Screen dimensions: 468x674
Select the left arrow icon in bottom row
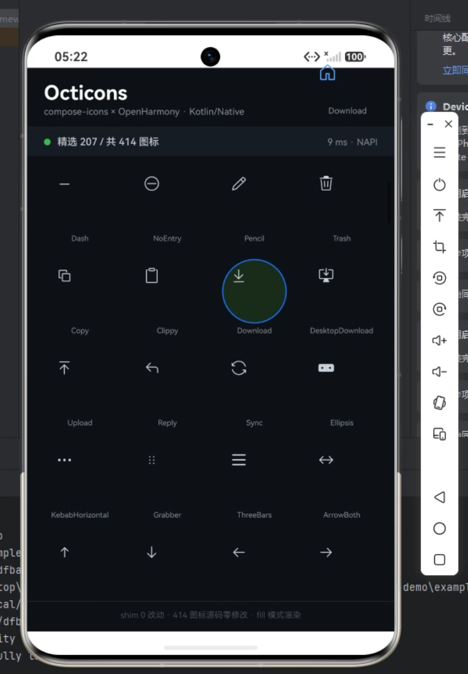click(x=239, y=552)
